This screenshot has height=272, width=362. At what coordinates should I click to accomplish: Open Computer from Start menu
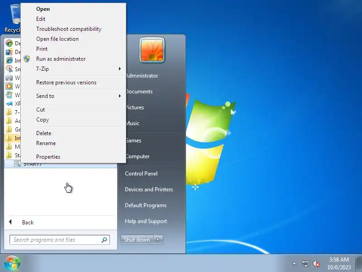[x=138, y=156]
